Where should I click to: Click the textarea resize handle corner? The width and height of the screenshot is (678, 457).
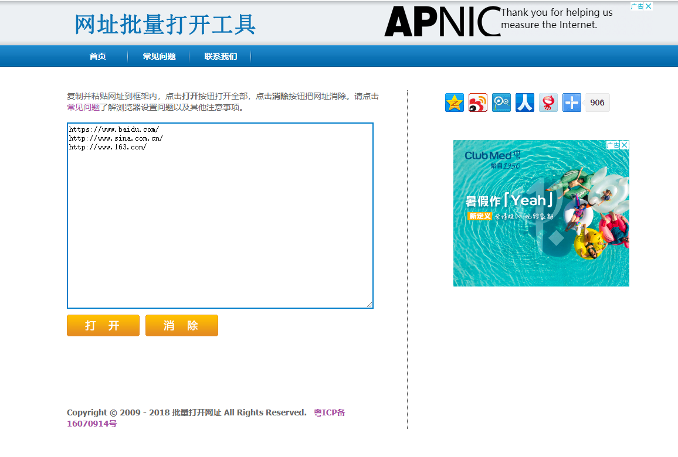369,305
